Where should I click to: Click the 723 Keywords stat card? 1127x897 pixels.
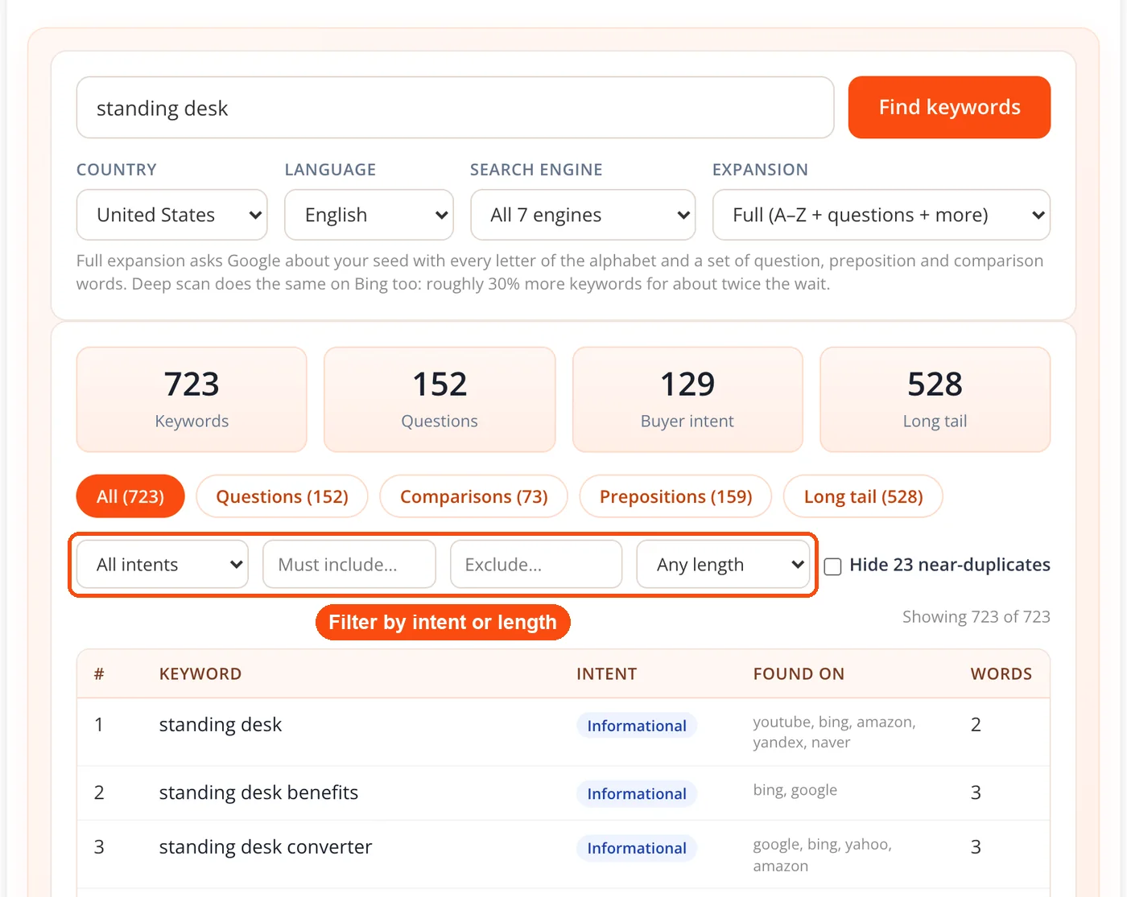point(192,399)
